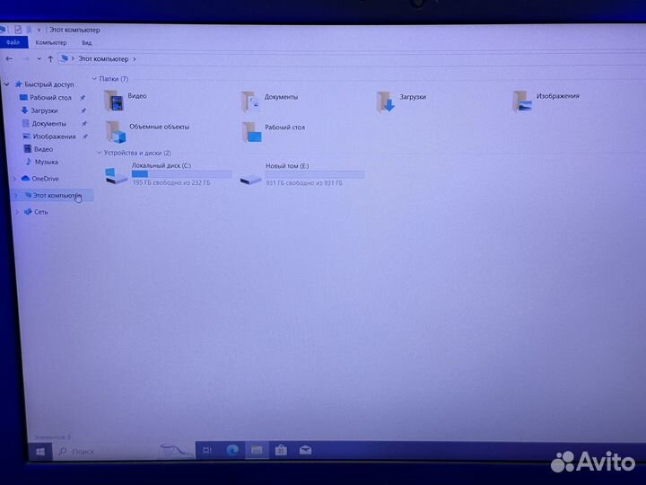Collapse the Папки (7) group
The image size is (646, 485).
tap(94, 78)
